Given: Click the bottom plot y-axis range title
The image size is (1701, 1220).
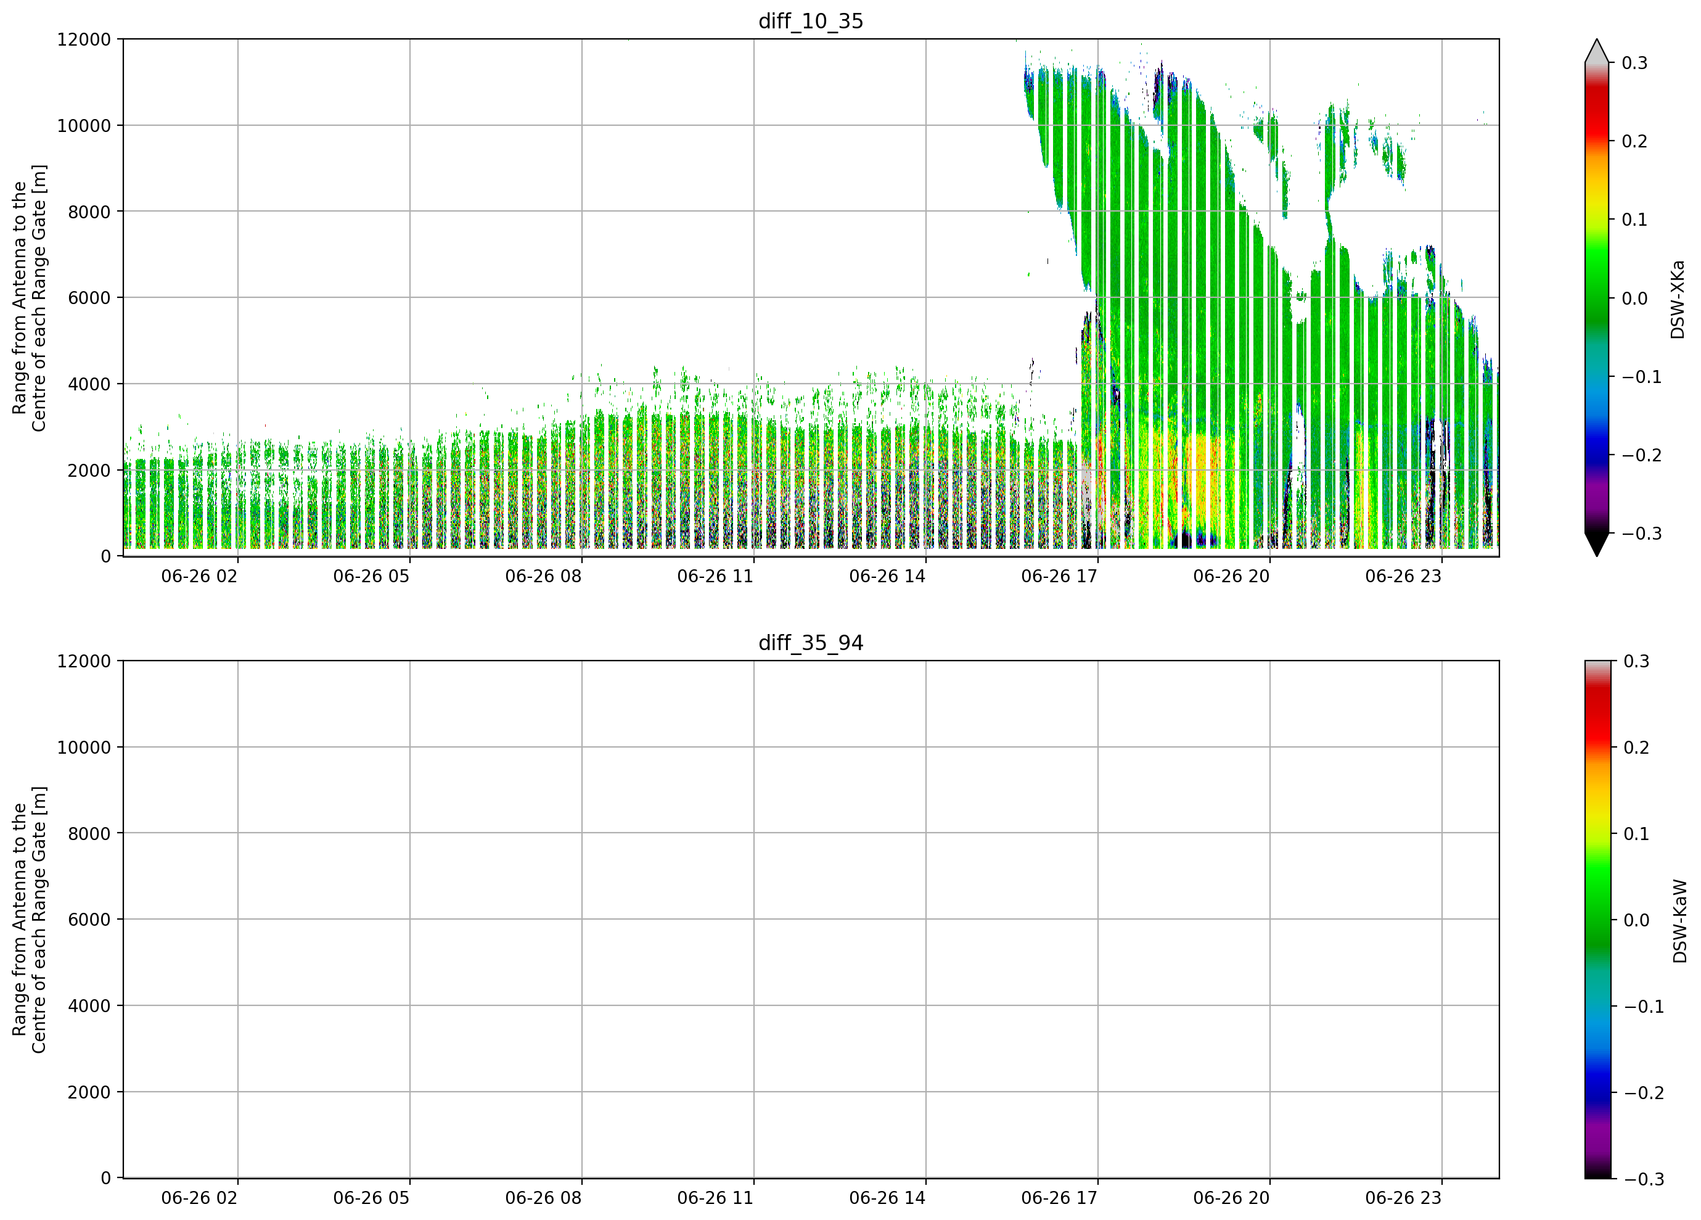Looking at the screenshot, I should [x=29, y=920].
